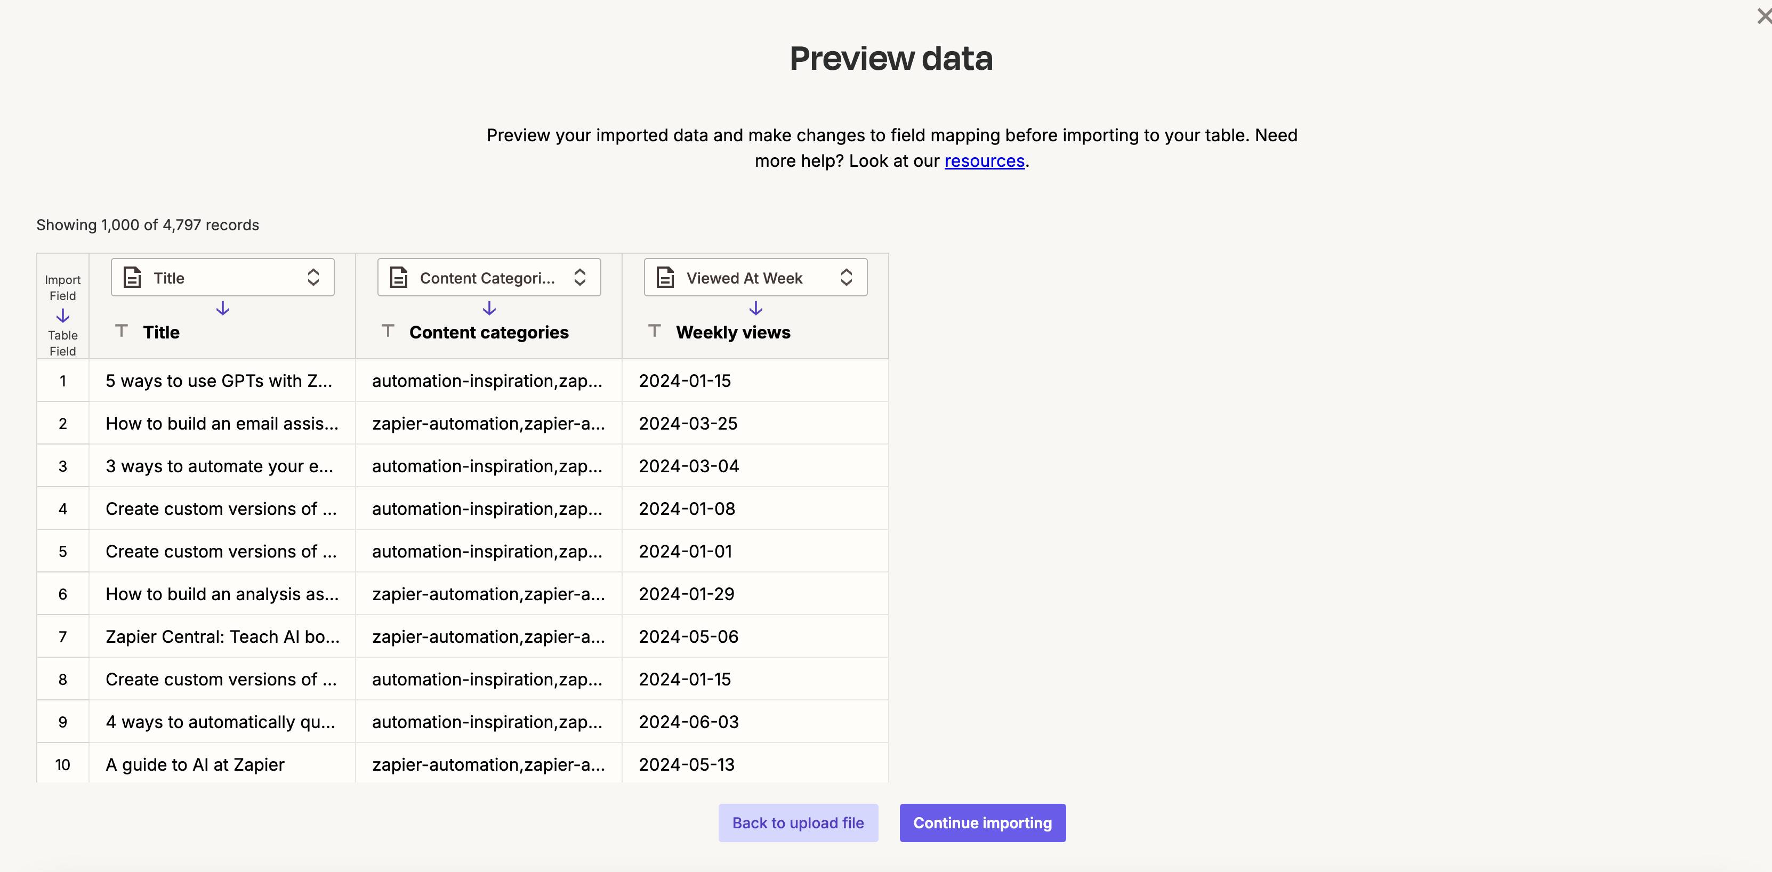Click row number 7 in the preview table

pyautogui.click(x=62, y=637)
